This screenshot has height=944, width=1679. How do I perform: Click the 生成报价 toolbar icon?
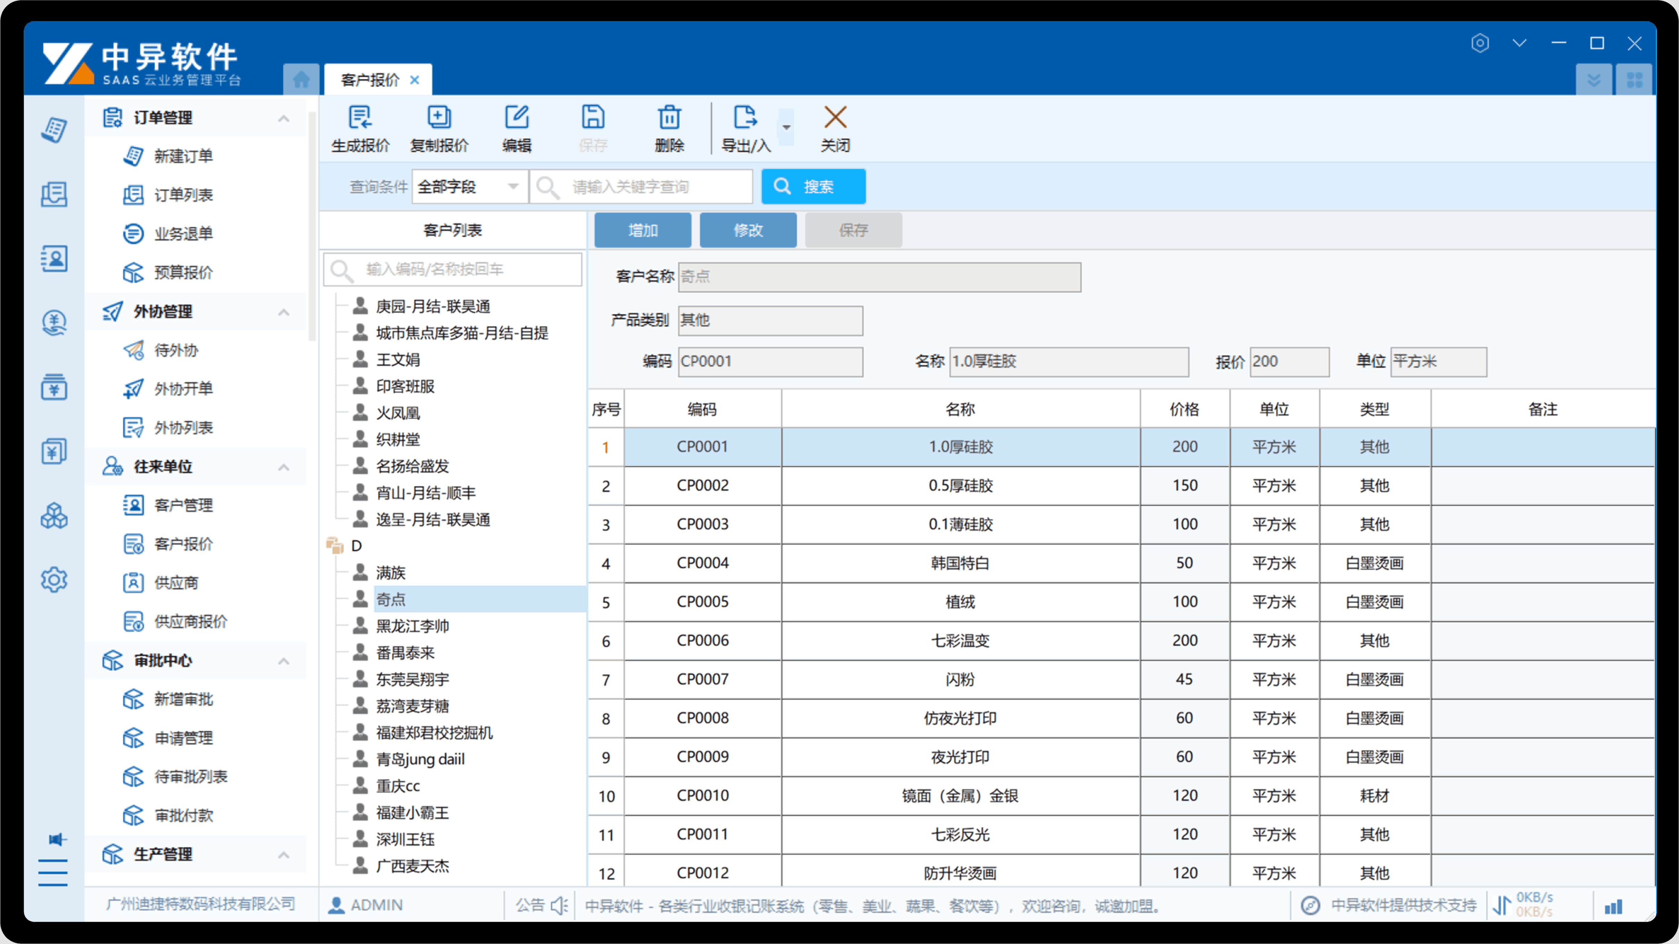(x=360, y=118)
